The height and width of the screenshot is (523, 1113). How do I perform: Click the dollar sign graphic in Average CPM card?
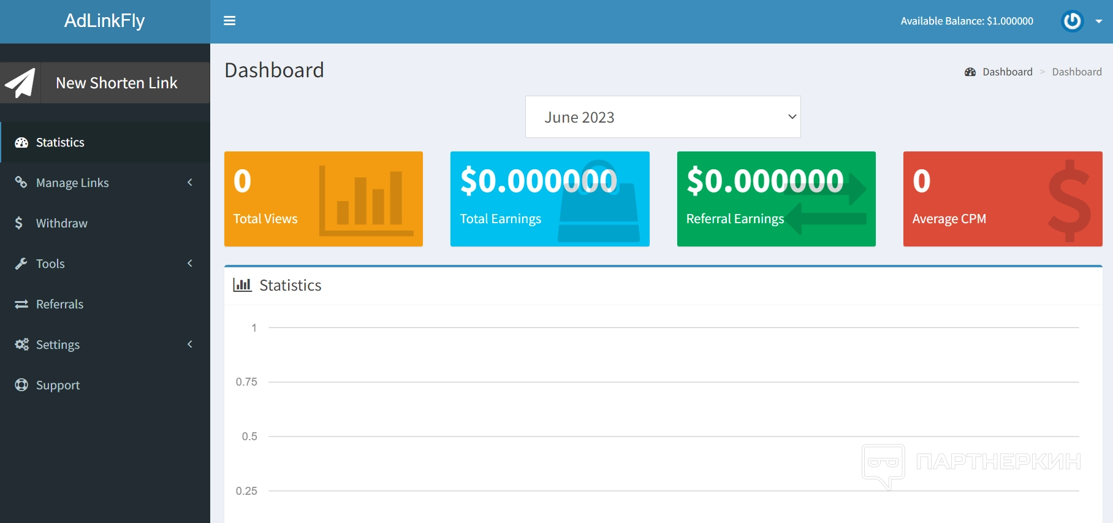coord(1069,200)
